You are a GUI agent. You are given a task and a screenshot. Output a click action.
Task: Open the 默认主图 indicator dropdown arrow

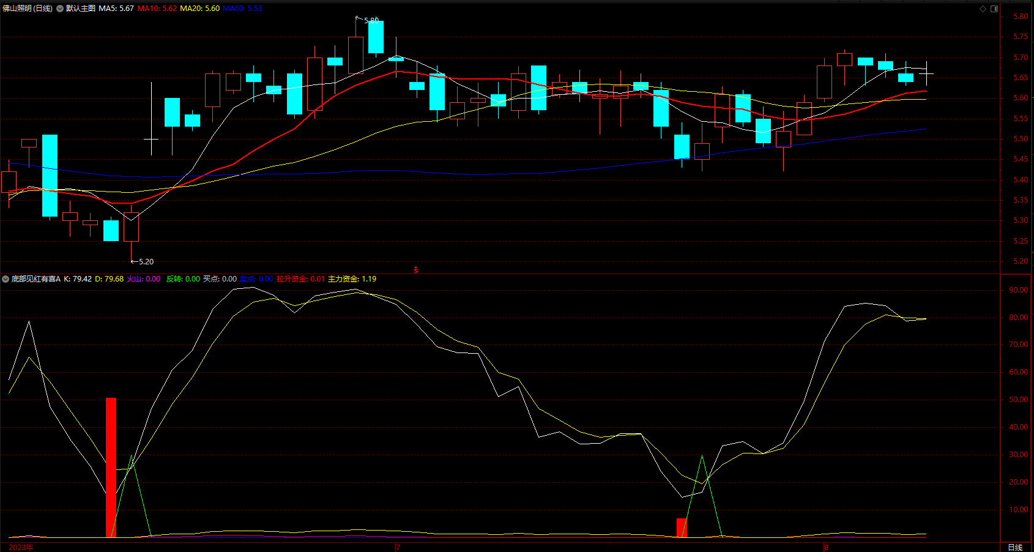pos(59,9)
